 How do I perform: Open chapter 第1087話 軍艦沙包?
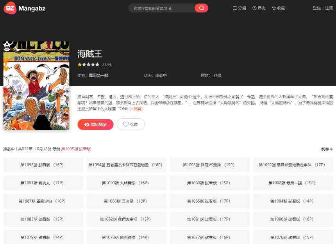coord(43,201)
